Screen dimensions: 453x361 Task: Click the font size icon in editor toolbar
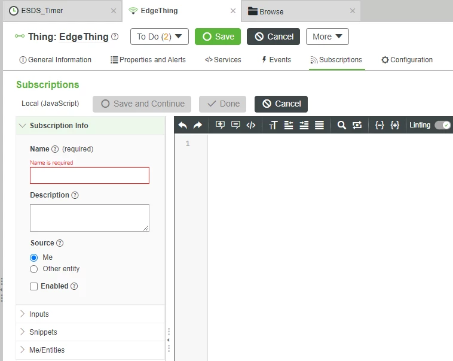[x=273, y=125]
